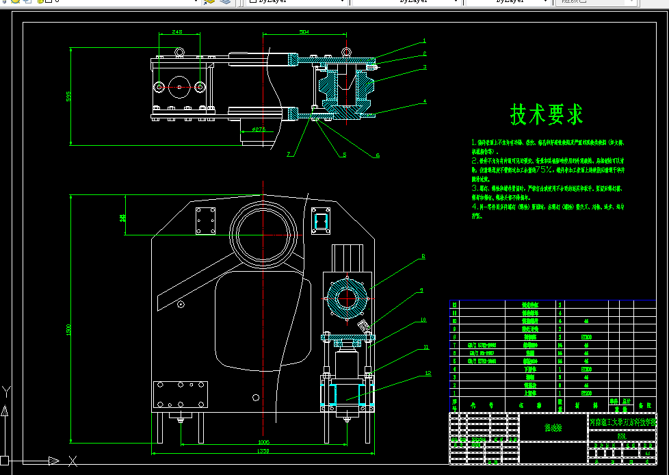Select part callout number 7
This screenshot has height=475, width=669.
[x=289, y=155]
